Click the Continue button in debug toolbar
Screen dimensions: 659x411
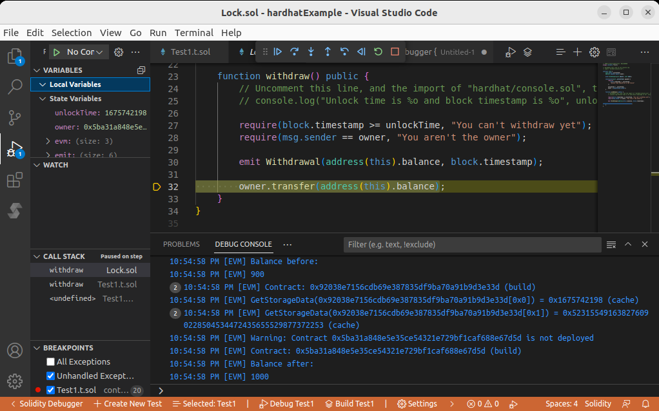click(278, 52)
